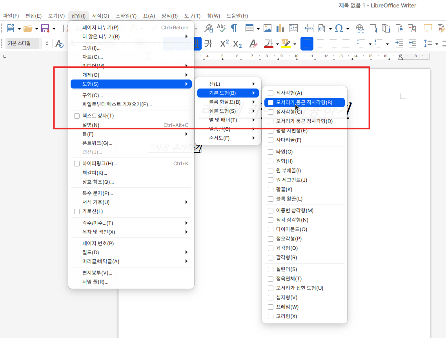446x338 pixels.
Task: Click the spelling check Abc icon
Action: 221,28
